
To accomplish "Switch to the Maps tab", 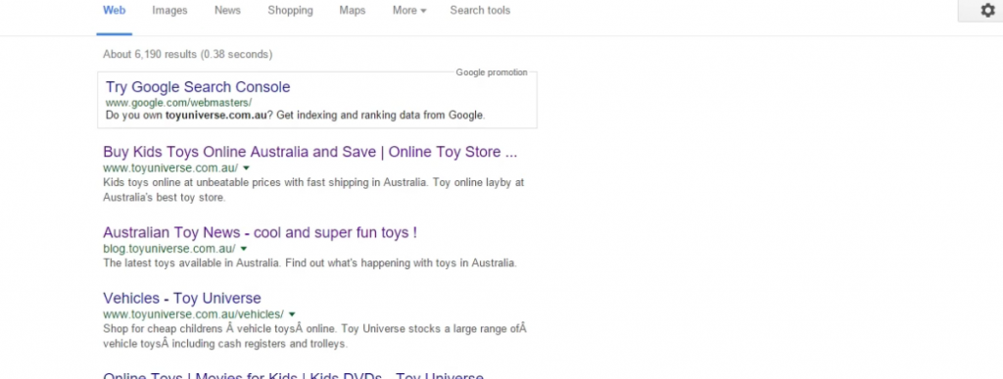I will (353, 10).
